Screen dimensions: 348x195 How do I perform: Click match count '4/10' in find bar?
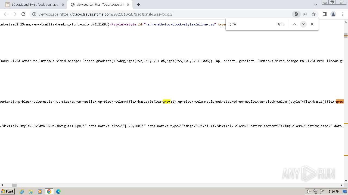pos(280,24)
